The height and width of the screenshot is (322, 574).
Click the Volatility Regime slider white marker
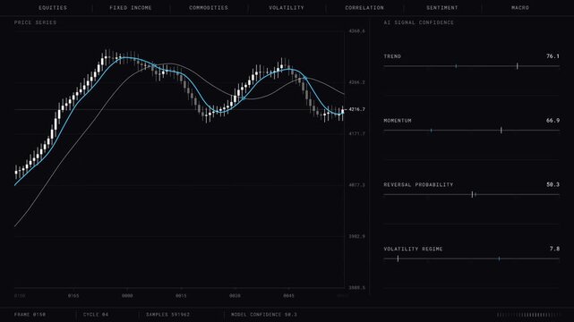[x=398, y=258]
